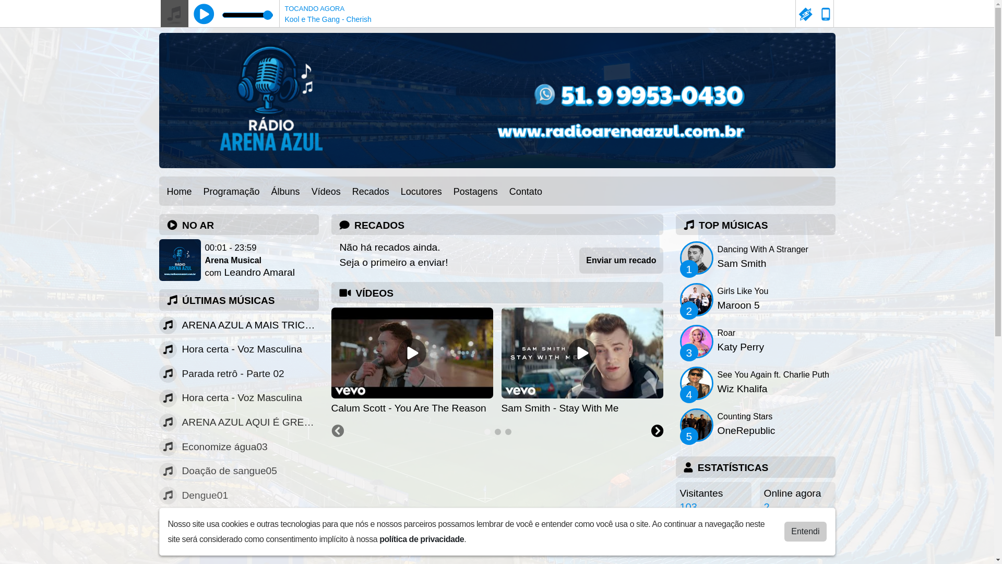Open the song request ticket icon
The height and width of the screenshot is (564, 1002).
(x=805, y=14)
